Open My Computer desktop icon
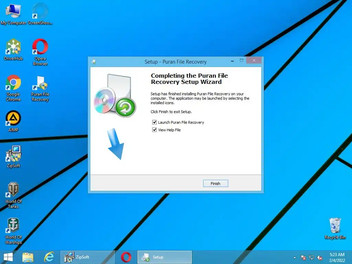This screenshot has height=264, width=352. pyautogui.click(x=13, y=14)
